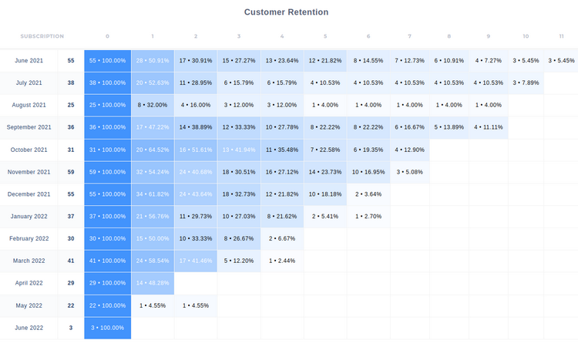Image resolution: width=578 pixels, height=347 pixels.
Task: Click cell '38 • 100.00%'
Action: (108, 83)
